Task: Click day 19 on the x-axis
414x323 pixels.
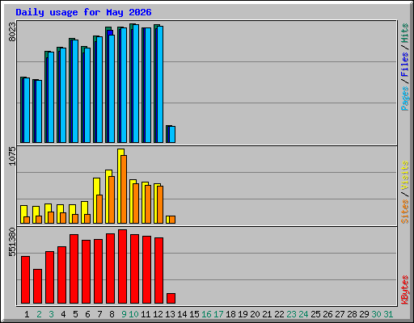Action: [243, 314]
